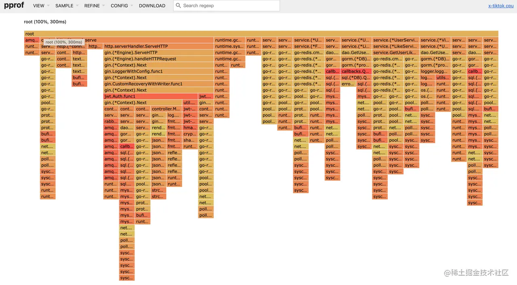Select the service.GetUserLik... frame
Image resolution: width=517 pixels, height=285 pixels.
click(x=395, y=53)
